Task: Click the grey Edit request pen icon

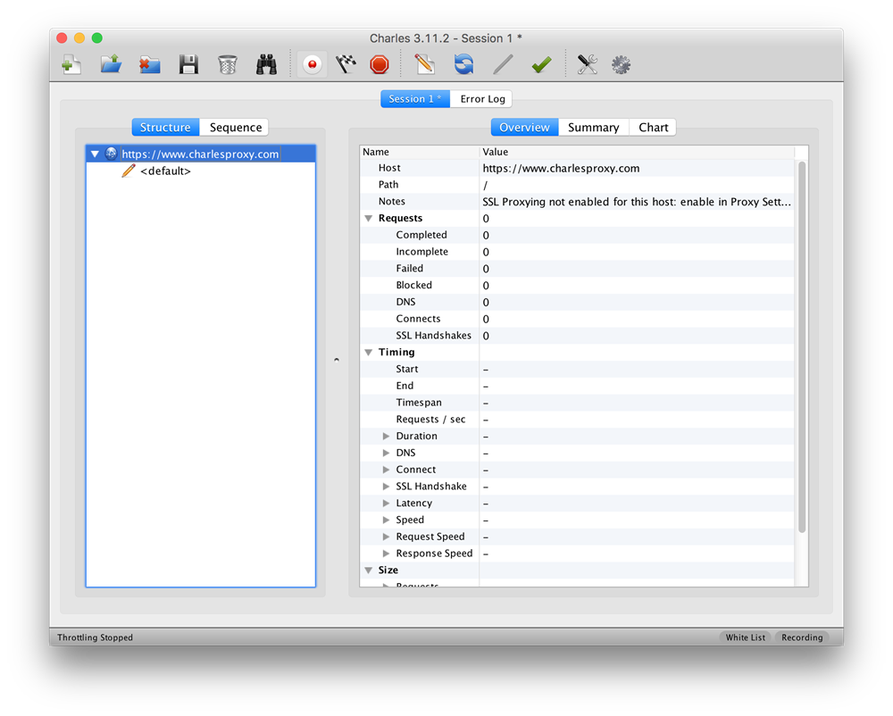Action: [503, 64]
